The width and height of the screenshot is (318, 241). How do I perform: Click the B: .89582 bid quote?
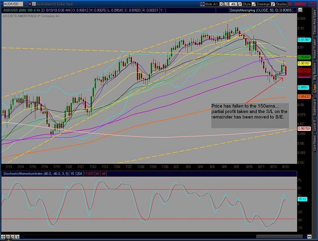[x=297, y=4]
